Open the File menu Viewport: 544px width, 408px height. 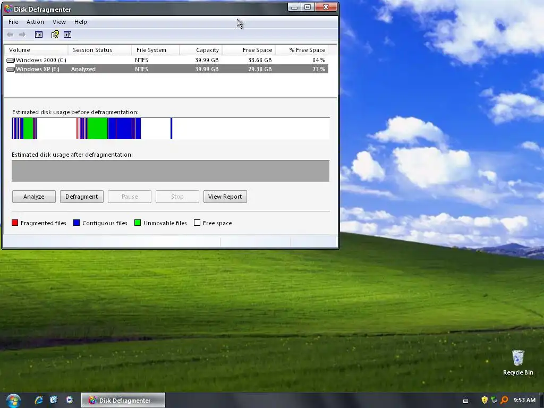click(13, 22)
